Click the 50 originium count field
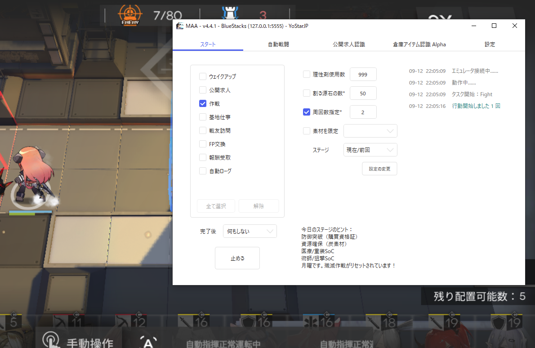Image resolution: width=535 pixels, height=348 pixels. [x=363, y=93]
